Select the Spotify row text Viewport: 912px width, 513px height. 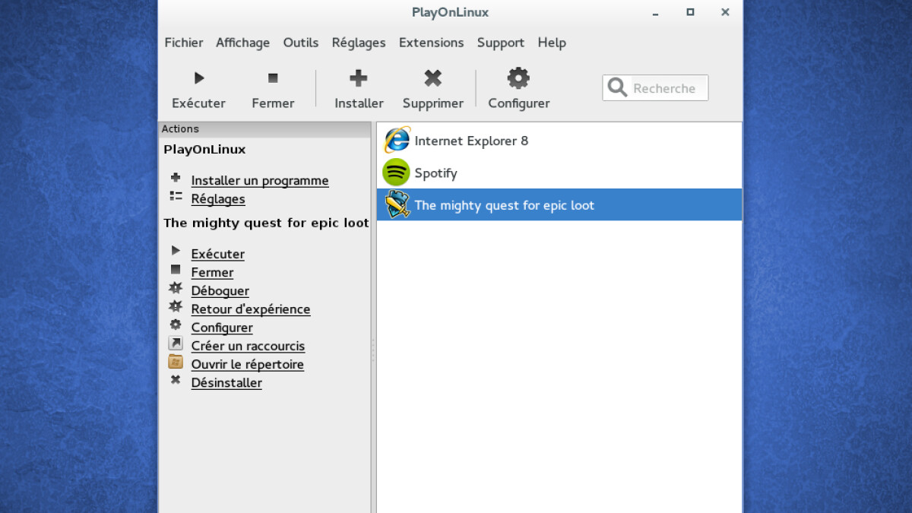pyautogui.click(x=435, y=173)
